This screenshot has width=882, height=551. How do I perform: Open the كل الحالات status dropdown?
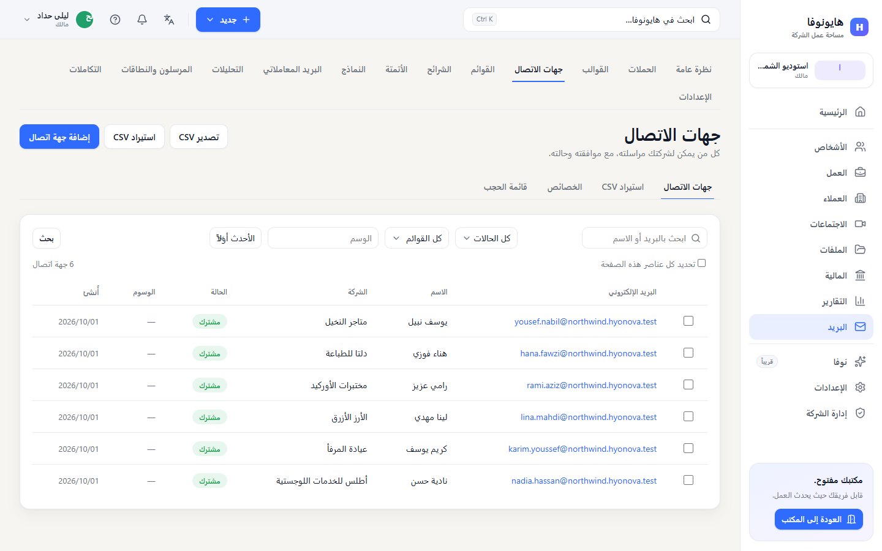tap(486, 238)
